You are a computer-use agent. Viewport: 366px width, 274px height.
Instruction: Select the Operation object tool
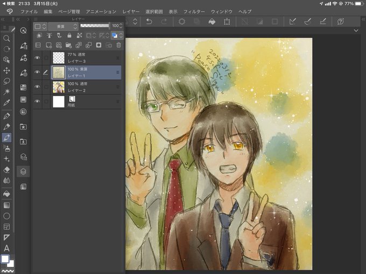pos(6,60)
